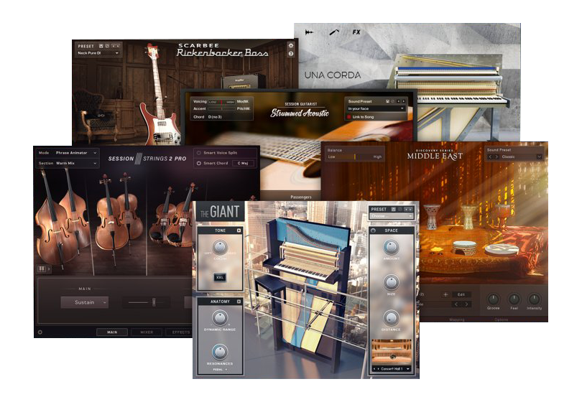
Task: Click arrow next to Session Strings pause icon
Action: (x=49, y=268)
